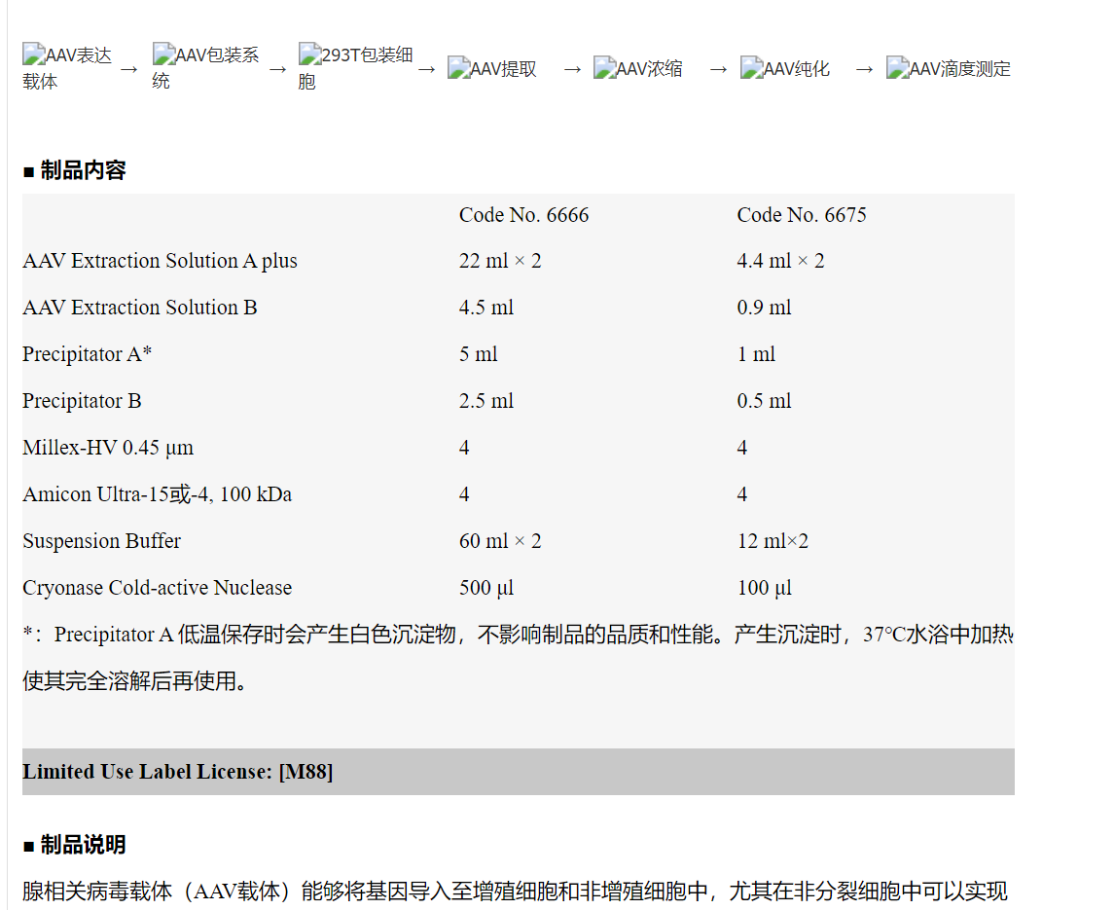Screen dimensions: 1114x910
Task: Select the AAV纯化 step image
Action: coord(785,69)
